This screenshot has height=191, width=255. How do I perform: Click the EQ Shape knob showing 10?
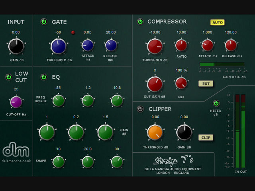point(59,162)
